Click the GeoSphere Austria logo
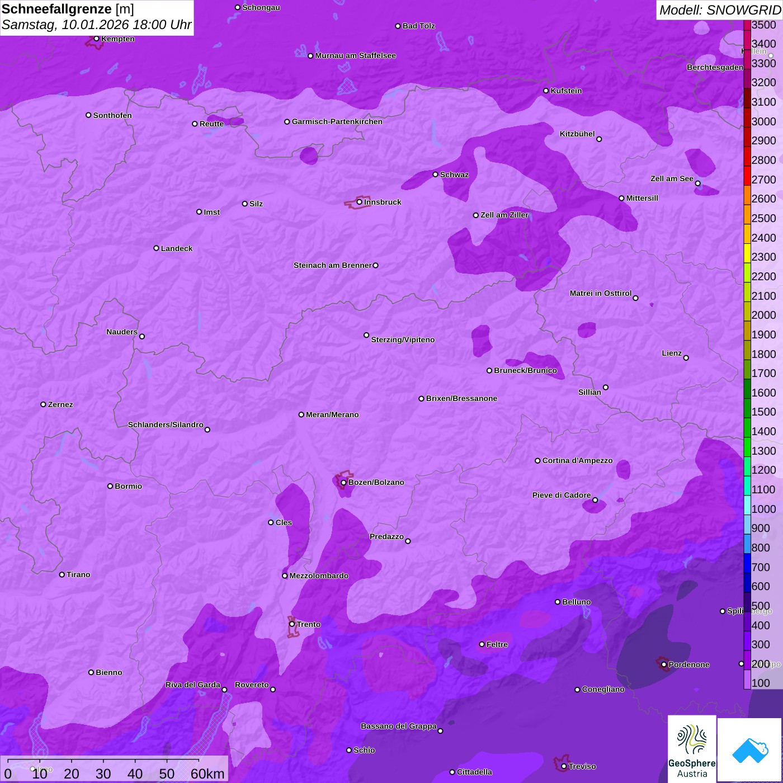This screenshot has height=783, width=783. click(692, 749)
